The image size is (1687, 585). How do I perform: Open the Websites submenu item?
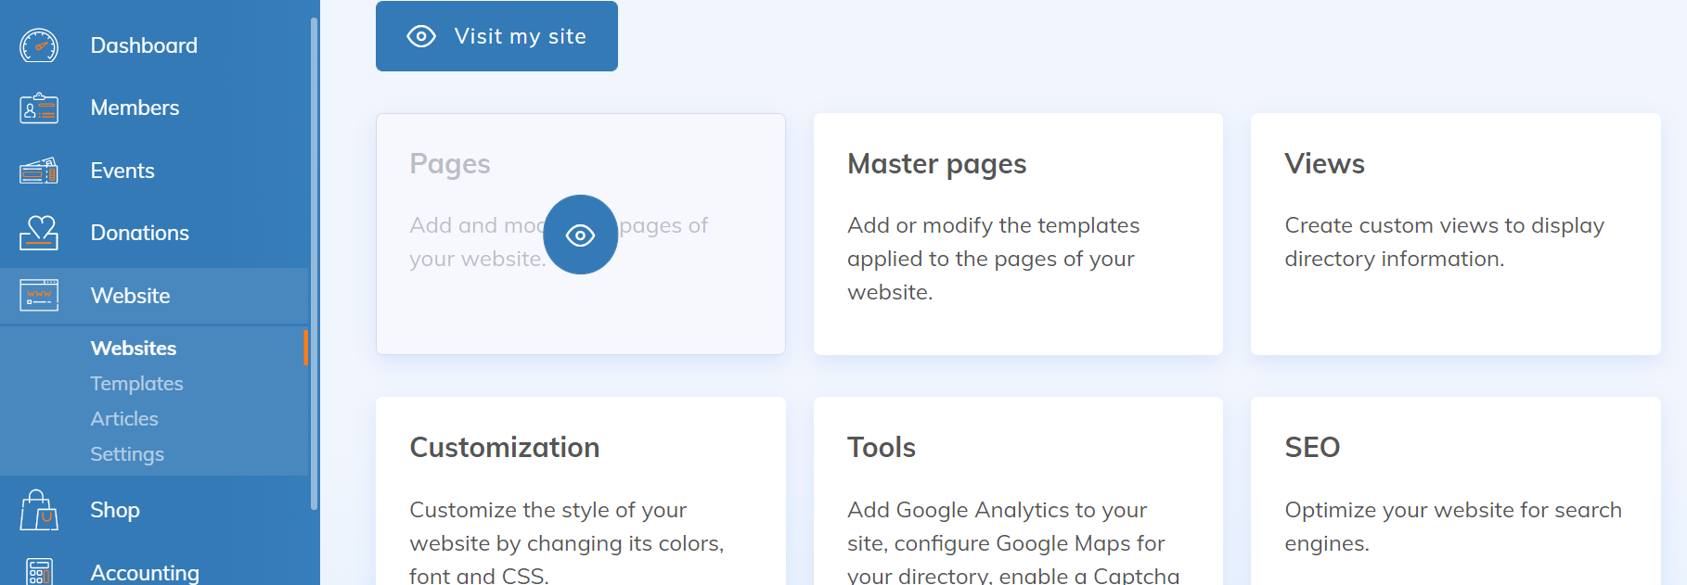pos(134,349)
